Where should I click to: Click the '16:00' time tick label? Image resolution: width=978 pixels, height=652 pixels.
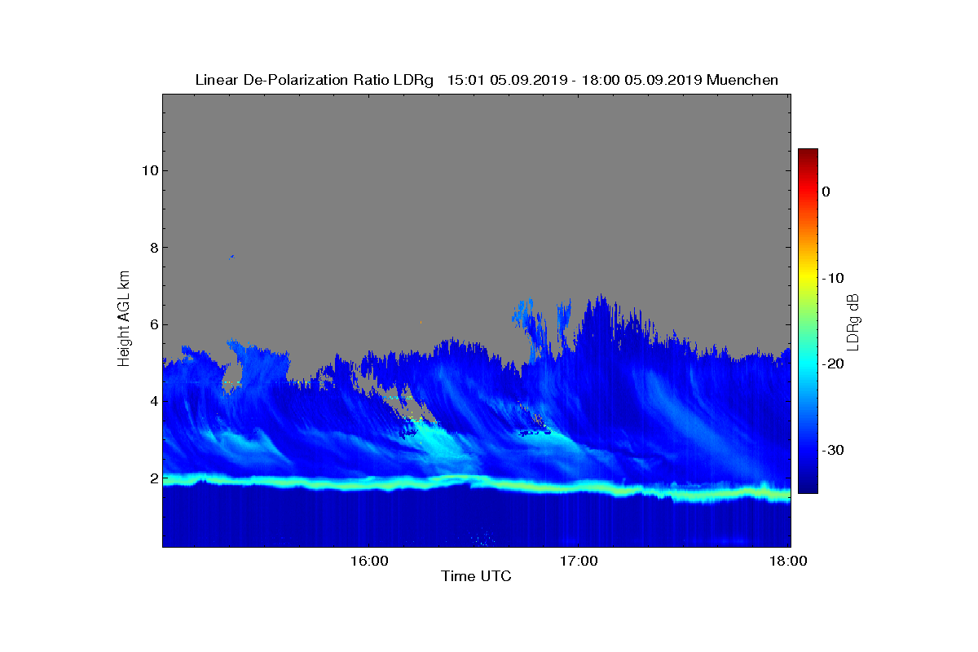[x=368, y=561]
